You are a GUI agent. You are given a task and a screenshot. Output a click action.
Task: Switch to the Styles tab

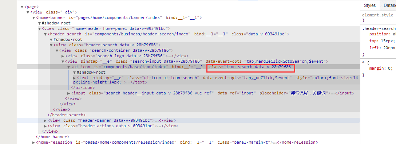click(x=370, y=5)
